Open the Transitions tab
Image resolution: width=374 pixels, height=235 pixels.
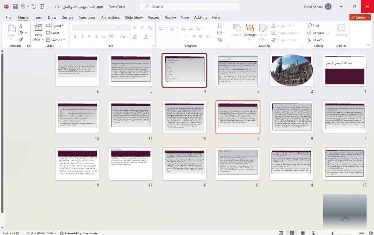pyautogui.click(x=87, y=18)
